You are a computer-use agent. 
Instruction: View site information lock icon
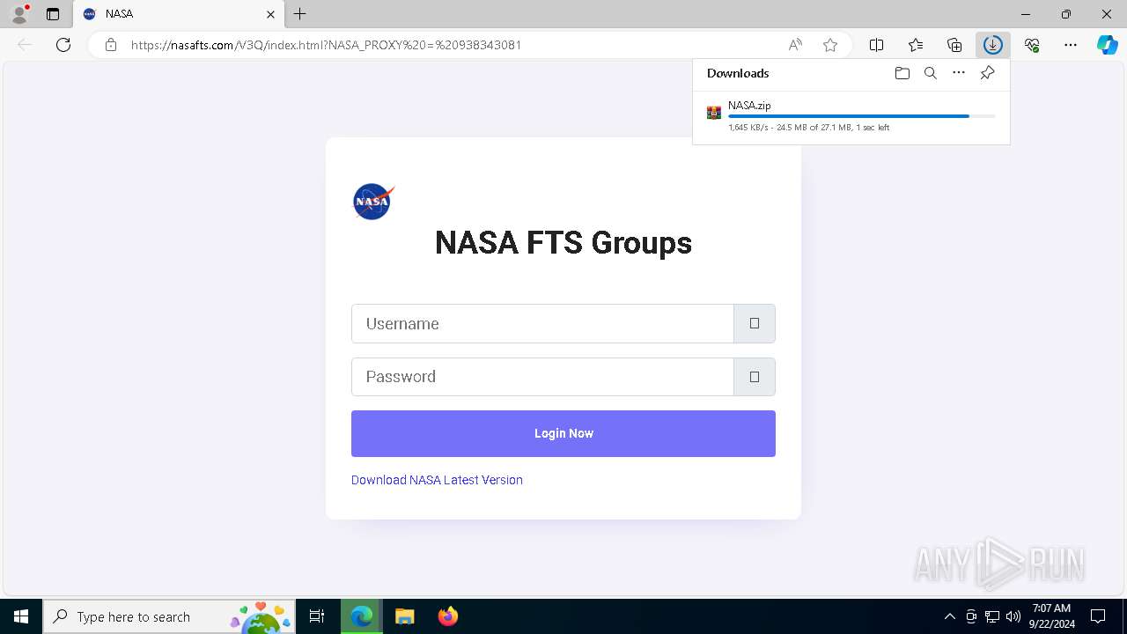click(x=111, y=45)
